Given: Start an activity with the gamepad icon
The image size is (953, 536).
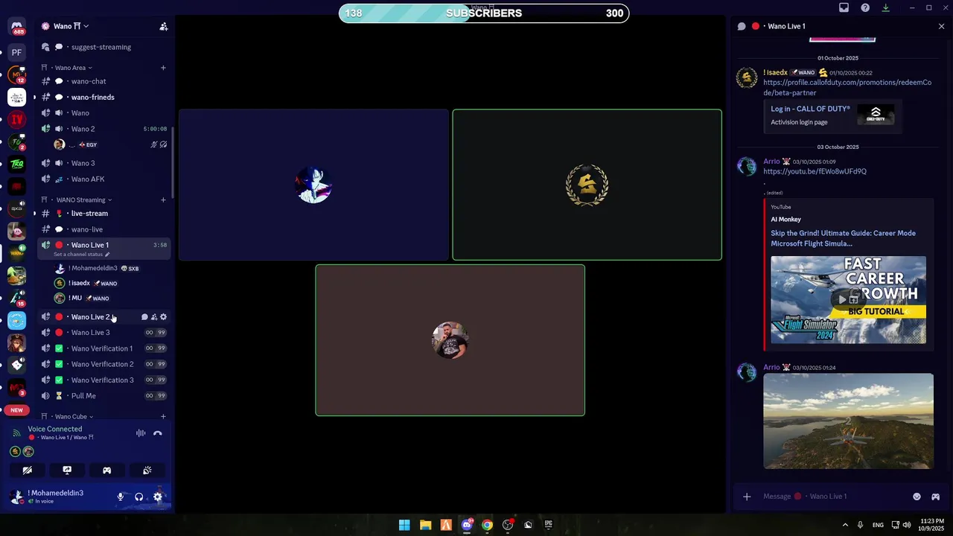Looking at the screenshot, I should [x=106, y=470].
